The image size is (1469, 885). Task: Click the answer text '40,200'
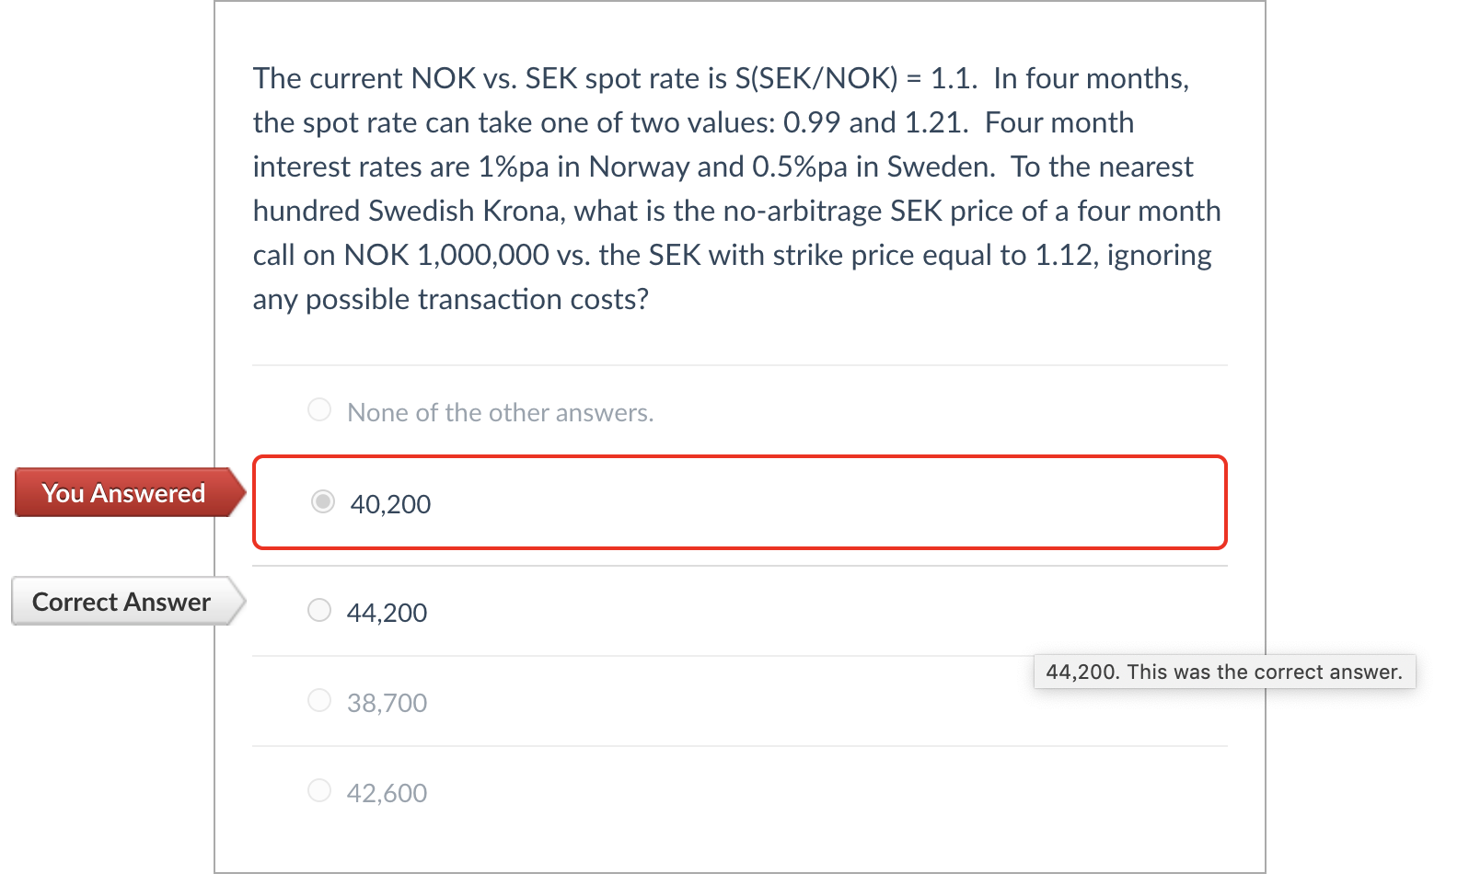coord(389,504)
